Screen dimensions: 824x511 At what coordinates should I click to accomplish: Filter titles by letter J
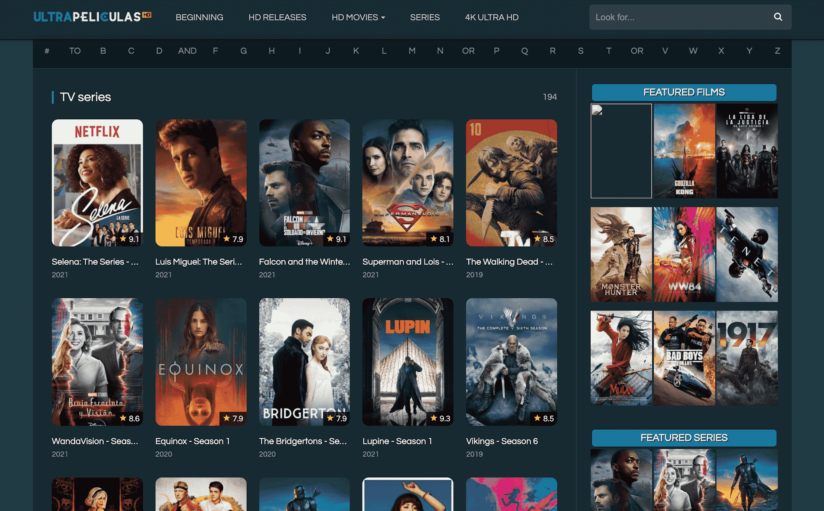tap(328, 51)
